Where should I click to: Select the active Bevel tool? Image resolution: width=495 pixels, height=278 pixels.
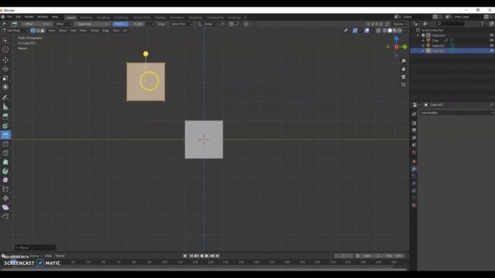5,135
